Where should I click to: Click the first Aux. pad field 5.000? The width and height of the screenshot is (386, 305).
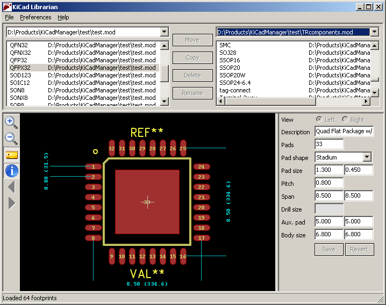[329, 221]
